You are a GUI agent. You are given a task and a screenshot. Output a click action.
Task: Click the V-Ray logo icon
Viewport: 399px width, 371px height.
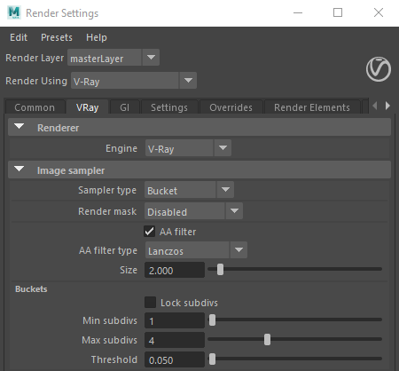(x=379, y=69)
